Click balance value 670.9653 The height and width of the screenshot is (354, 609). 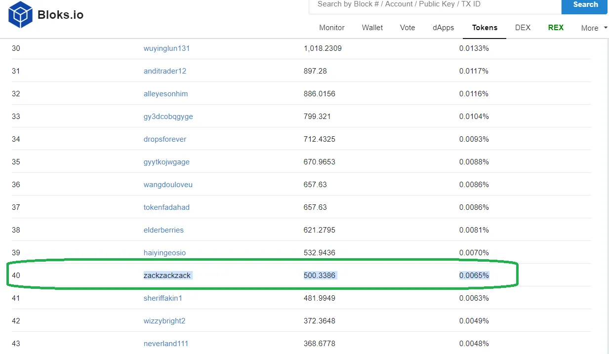click(320, 162)
